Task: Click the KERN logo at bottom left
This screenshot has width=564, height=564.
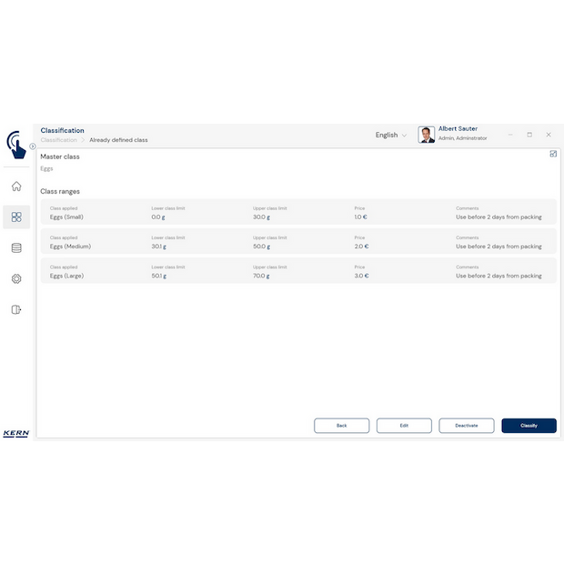Action: click(x=15, y=433)
